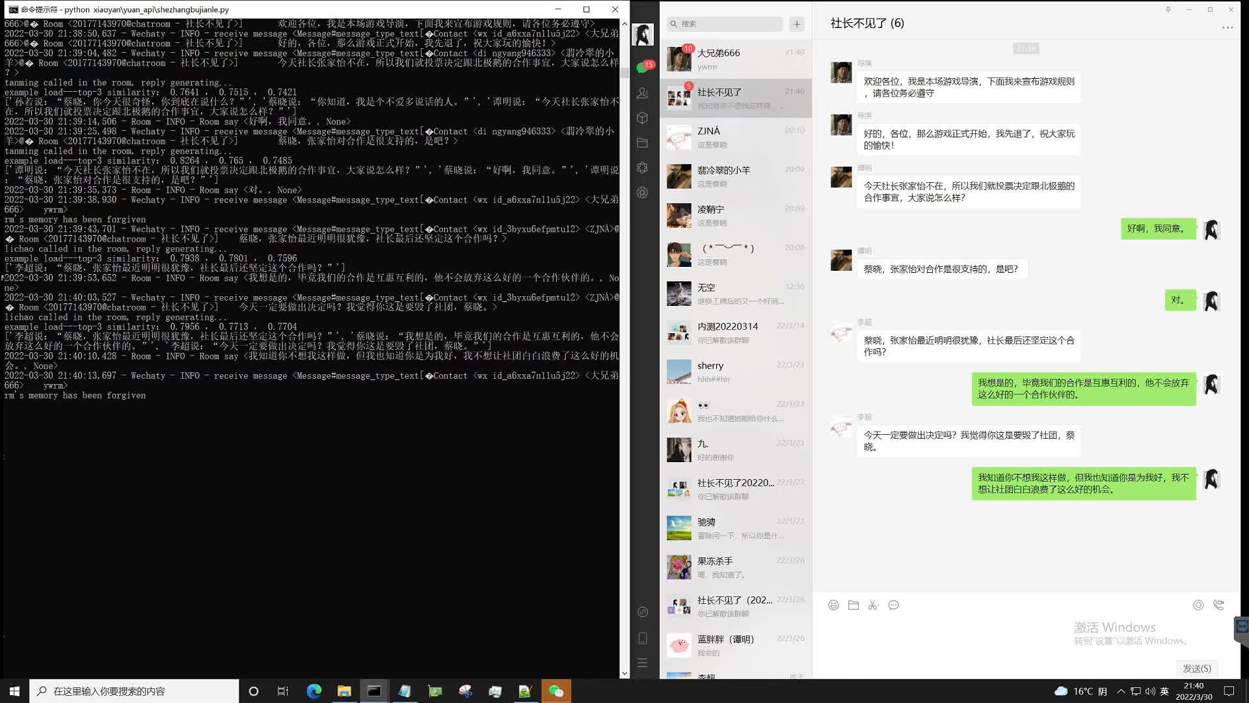The width and height of the screenshot is (1249, 703).
Task: Click the plus button to start a group chat
Action: pyautogui.click(x=797, y=24)
